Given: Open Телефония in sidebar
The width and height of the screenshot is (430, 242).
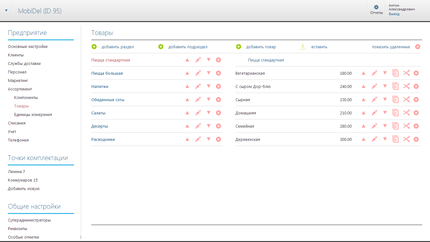Looking at the screenshot, I should point(18,140).
